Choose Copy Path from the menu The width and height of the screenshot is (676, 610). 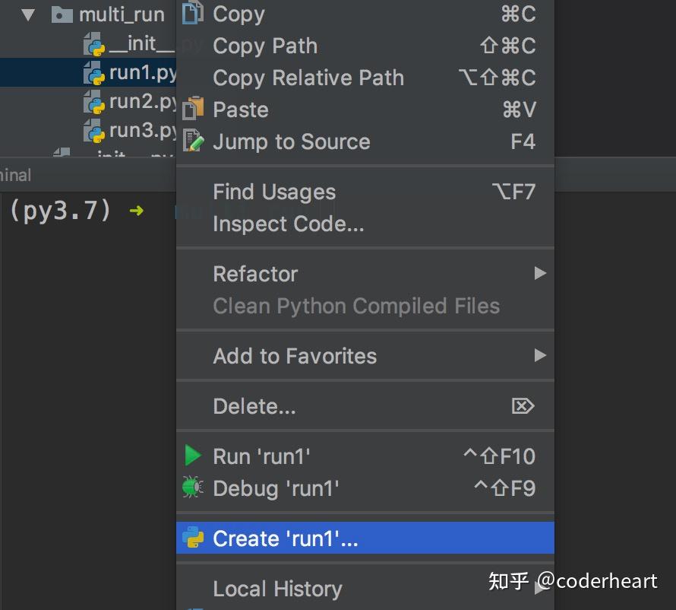[x=265, y=46]
